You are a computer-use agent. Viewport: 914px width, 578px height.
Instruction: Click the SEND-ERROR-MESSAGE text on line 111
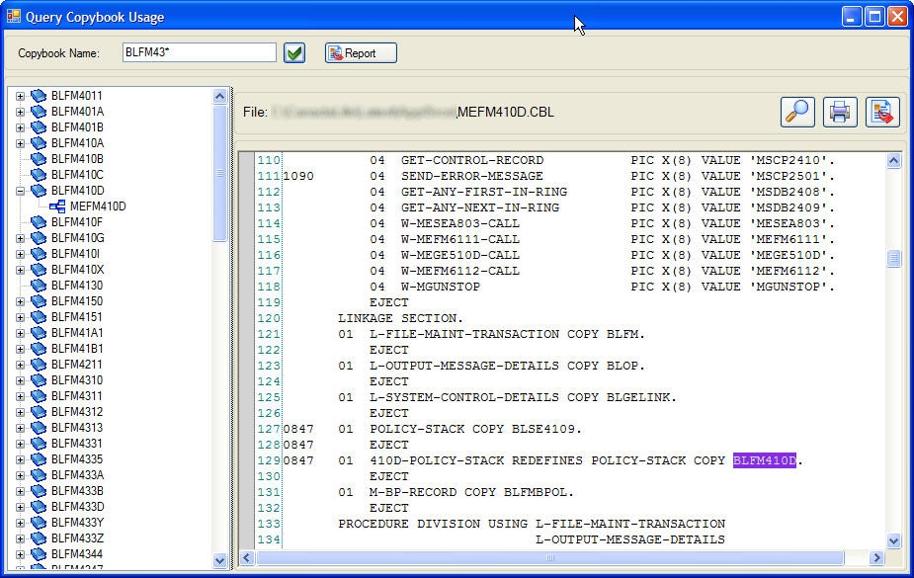click(472, 176)
